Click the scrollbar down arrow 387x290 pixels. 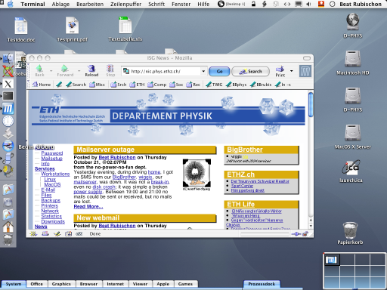311,226
